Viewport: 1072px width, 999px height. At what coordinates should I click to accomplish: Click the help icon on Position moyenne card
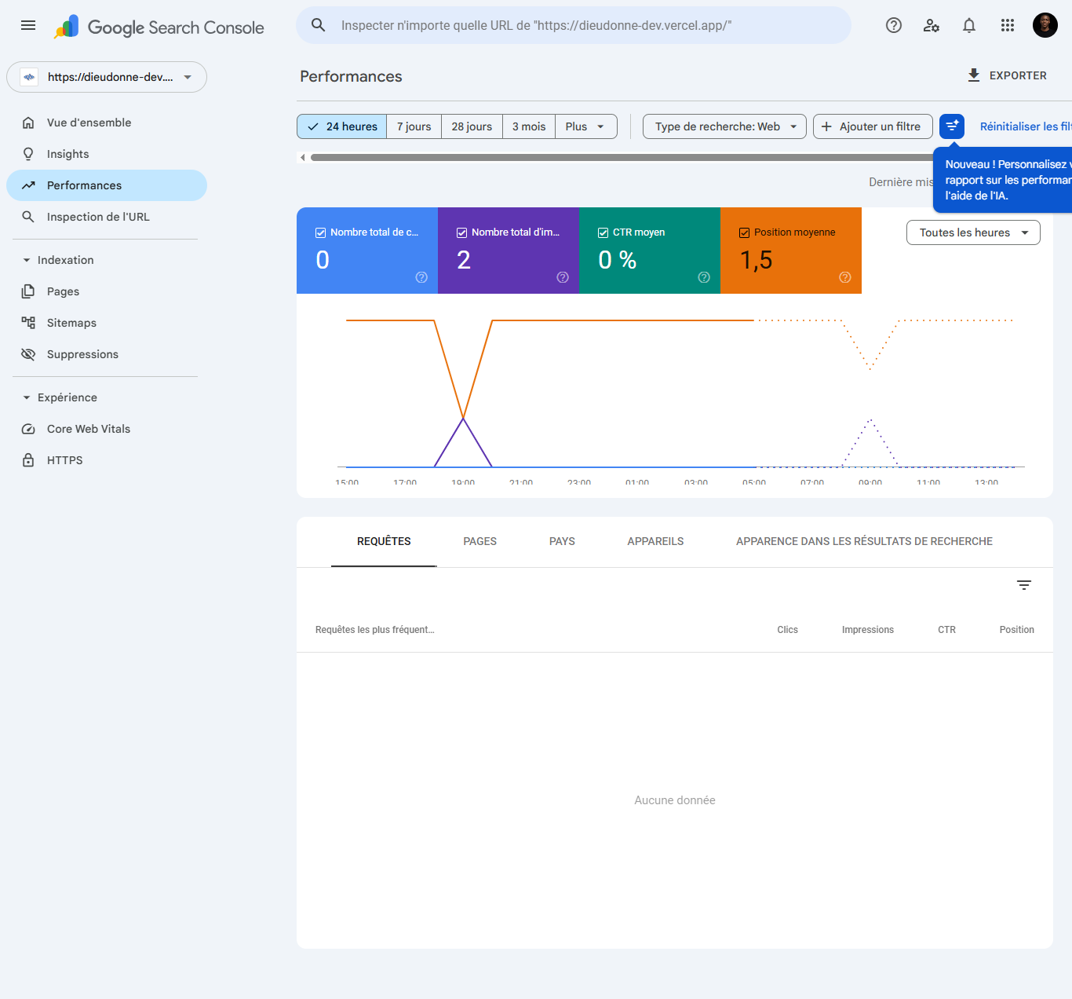845,277
